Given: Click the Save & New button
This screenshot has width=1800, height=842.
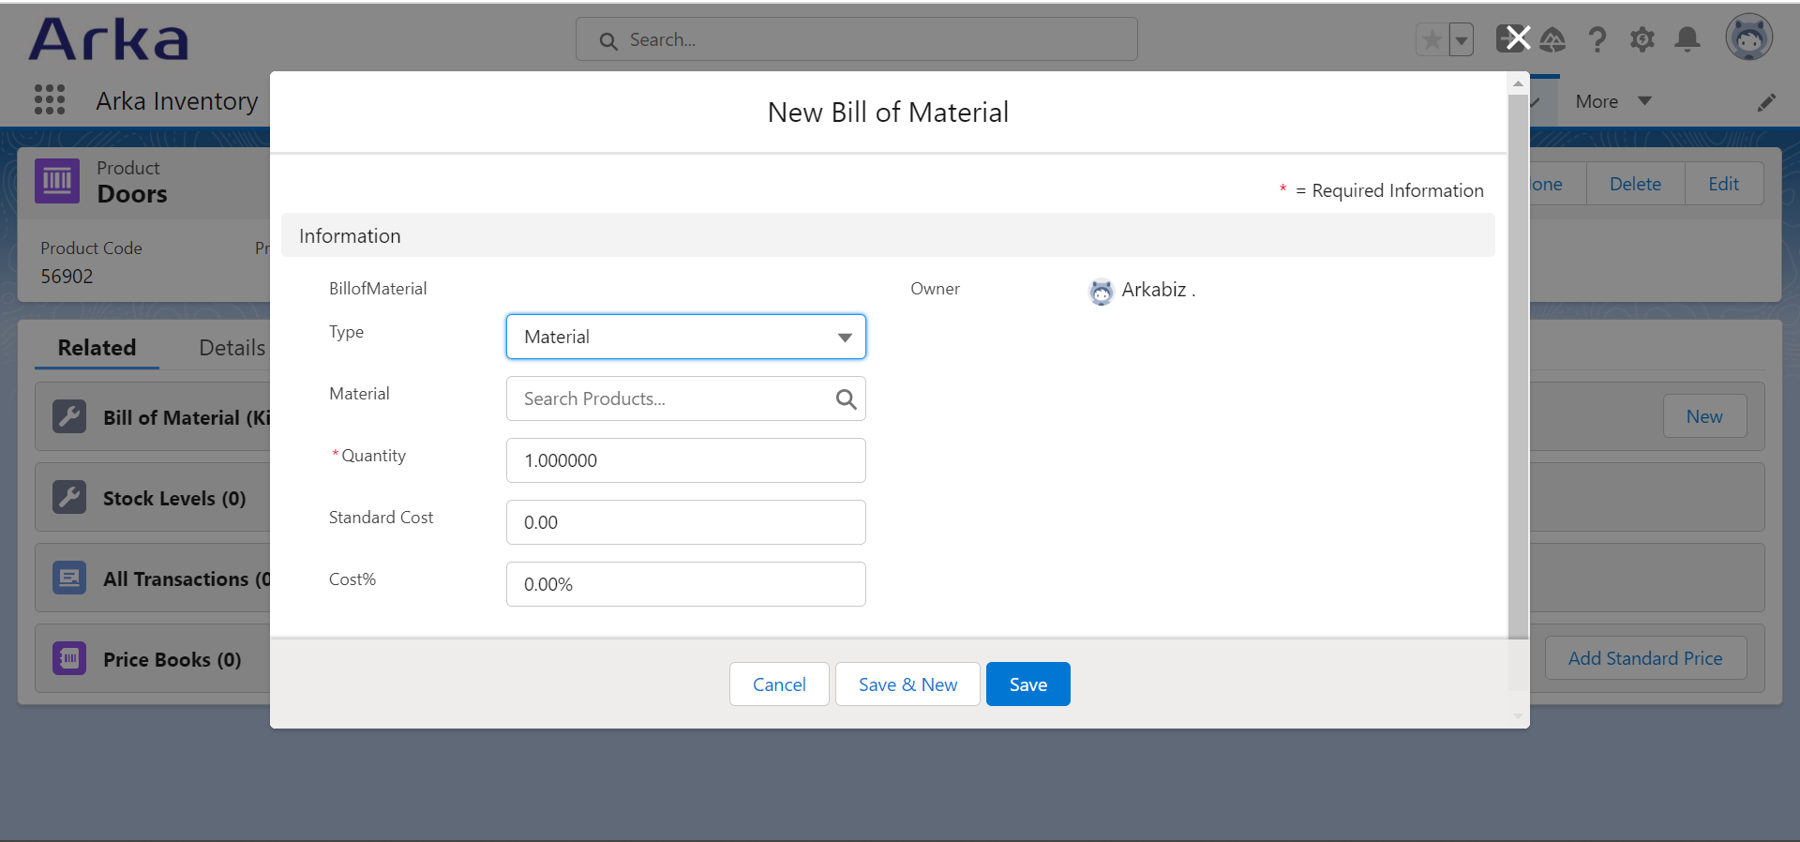Looking at the screenshot, I should 907,684.
